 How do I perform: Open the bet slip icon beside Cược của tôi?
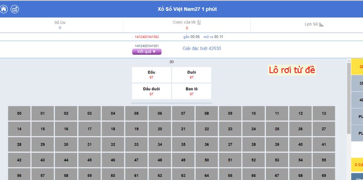tap(199, 22)
